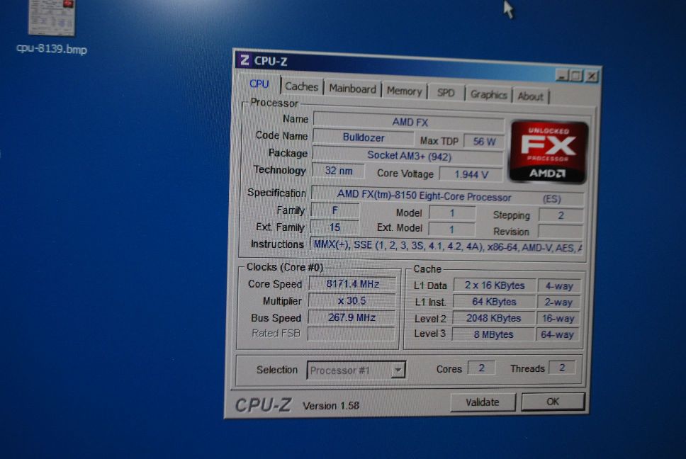Open the About tab
The width and height of the screenshot is (686, 459).
point(530,96)
